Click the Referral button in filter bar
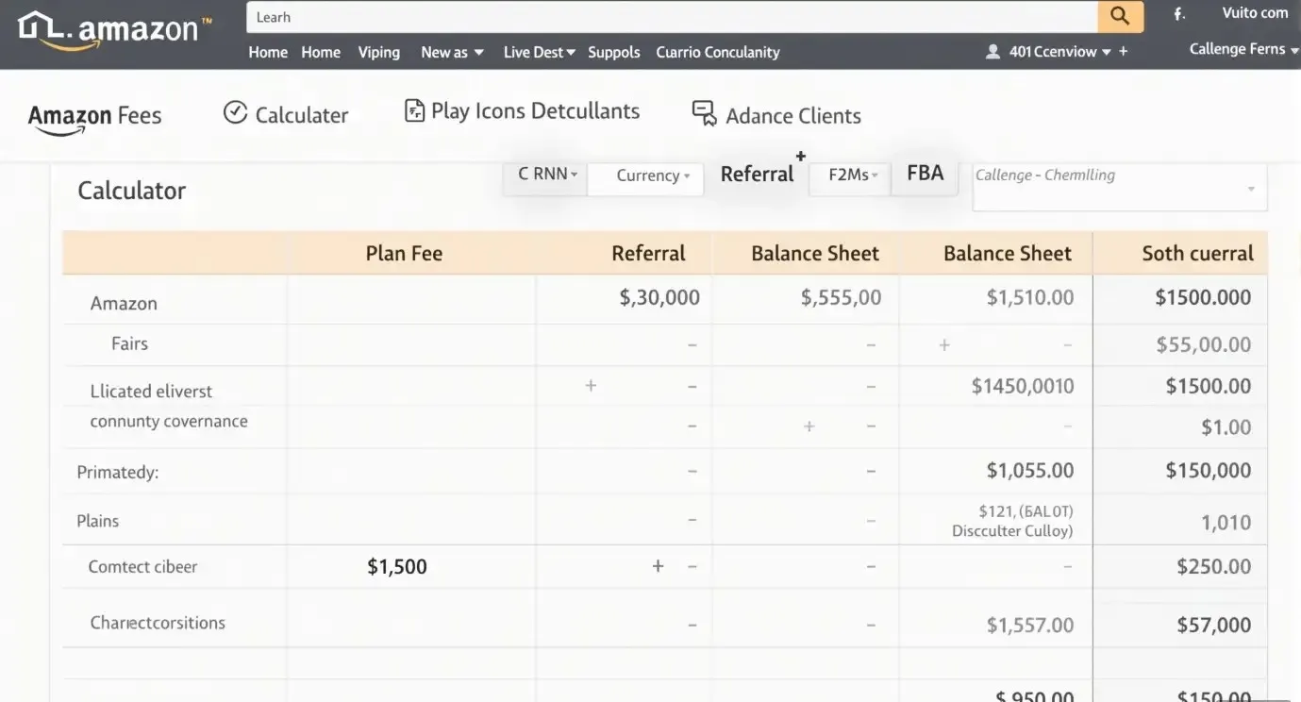 click(757, 174)
